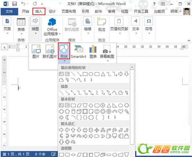
Task: Select the cube shape
Action: pos(79,111)
